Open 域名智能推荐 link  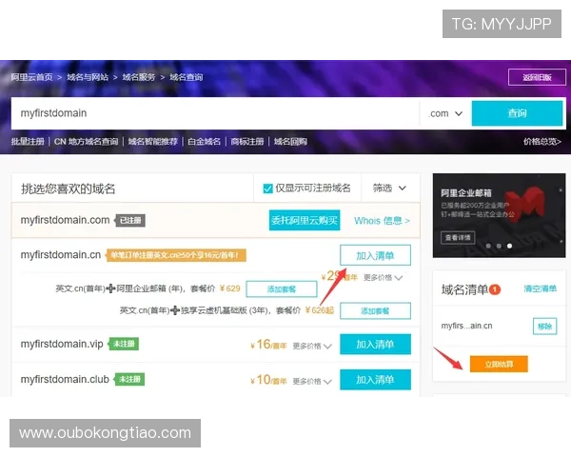[x=152, y=142]
